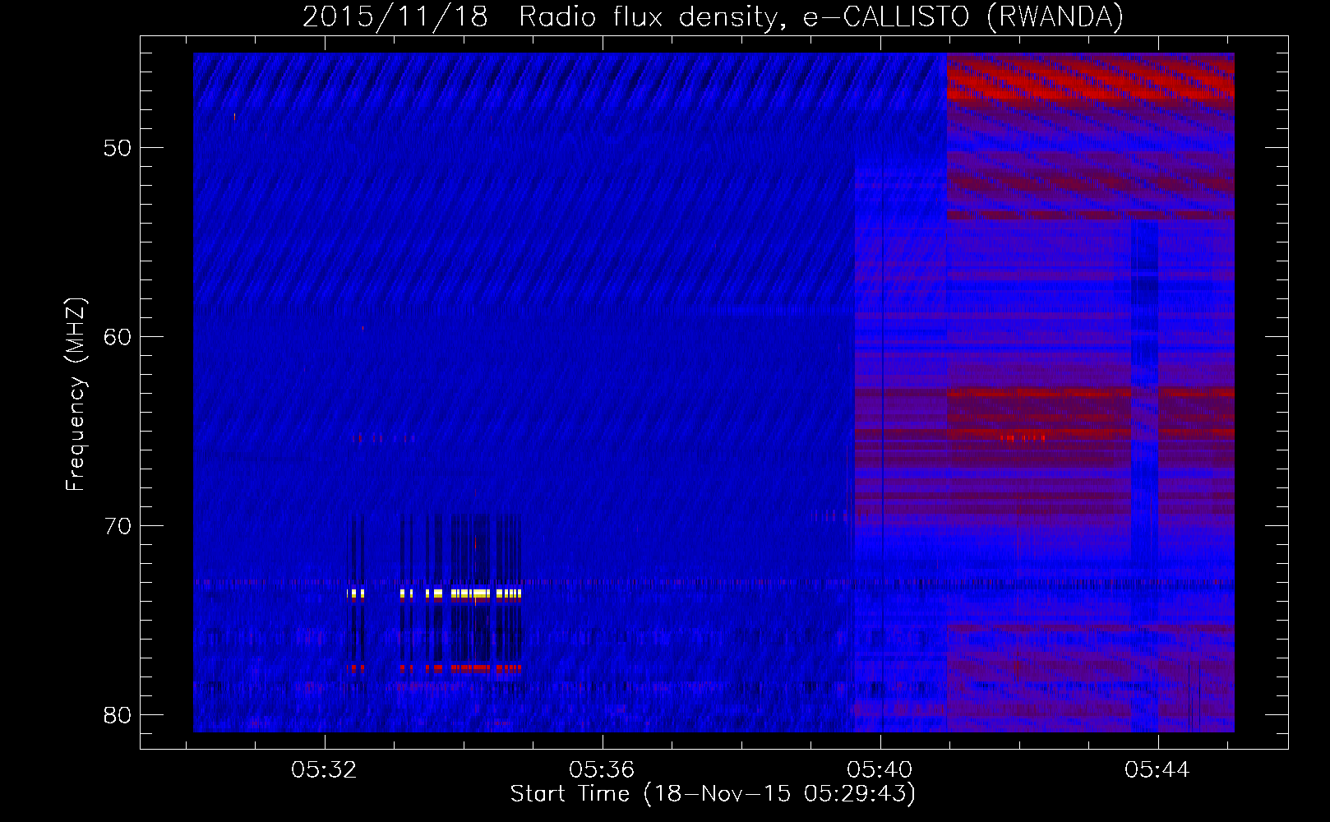Click the 05:36 time tick label
Screen dimensions: 1330x822
tap(603, 770)
